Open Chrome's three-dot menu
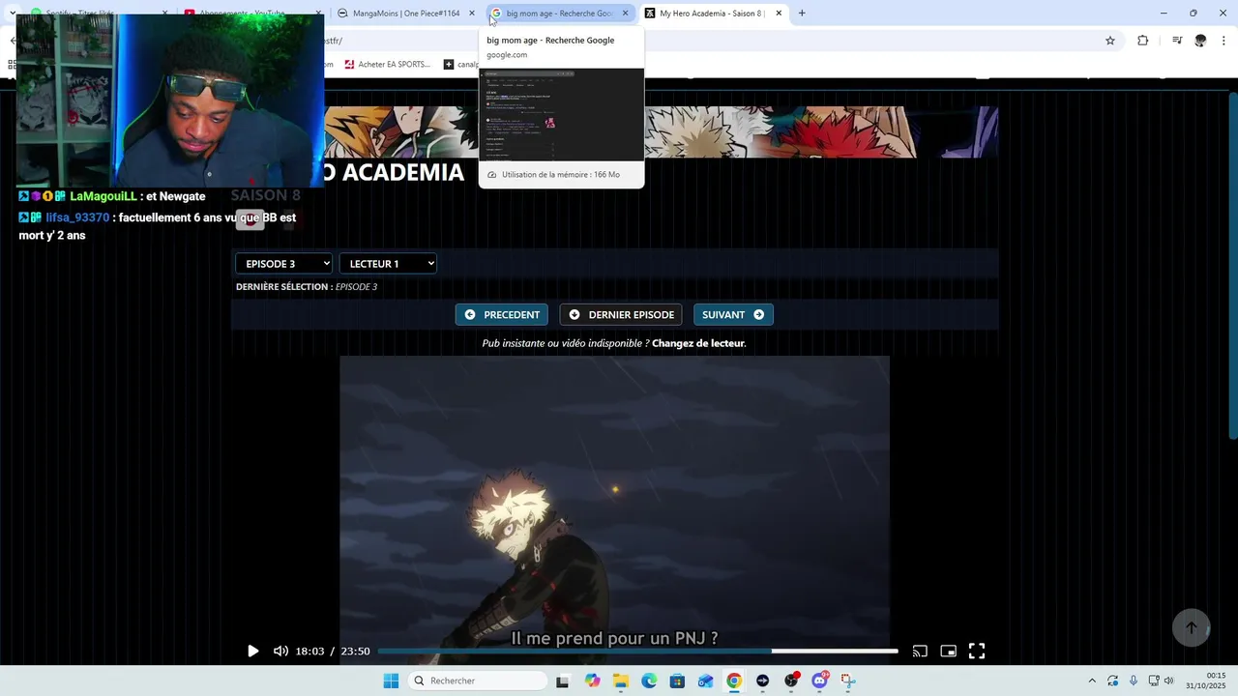 pos(1224,41)
